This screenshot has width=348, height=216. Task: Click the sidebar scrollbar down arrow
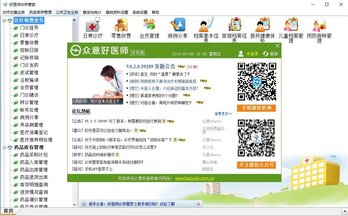[x=75, y=205]
